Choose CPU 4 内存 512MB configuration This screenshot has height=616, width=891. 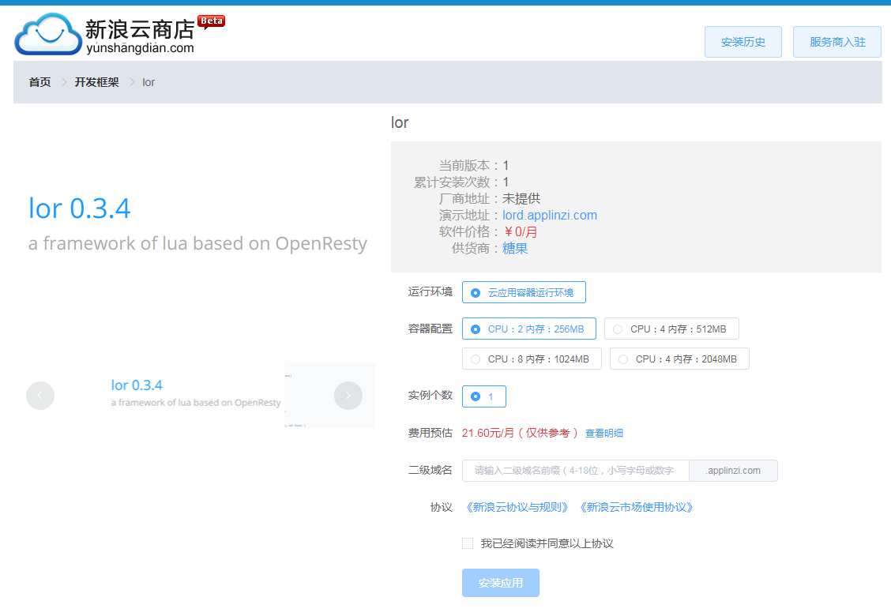(x=671, y=329)
